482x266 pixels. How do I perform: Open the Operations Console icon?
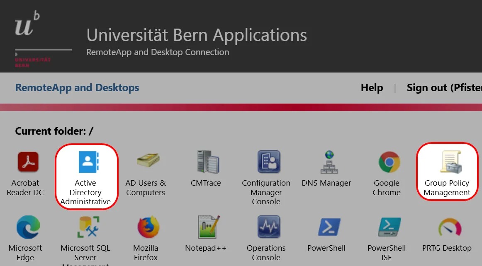click(269, 227)
